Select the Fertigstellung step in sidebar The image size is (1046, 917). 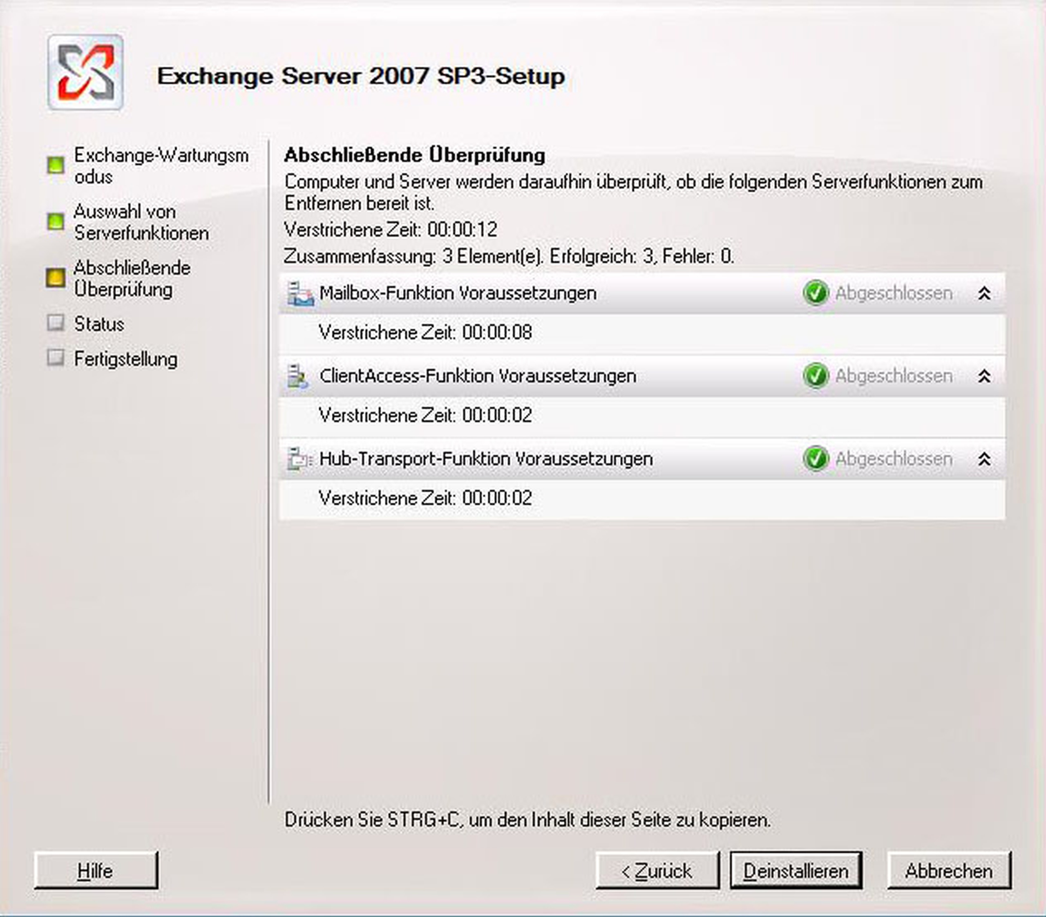pos(125,359)
